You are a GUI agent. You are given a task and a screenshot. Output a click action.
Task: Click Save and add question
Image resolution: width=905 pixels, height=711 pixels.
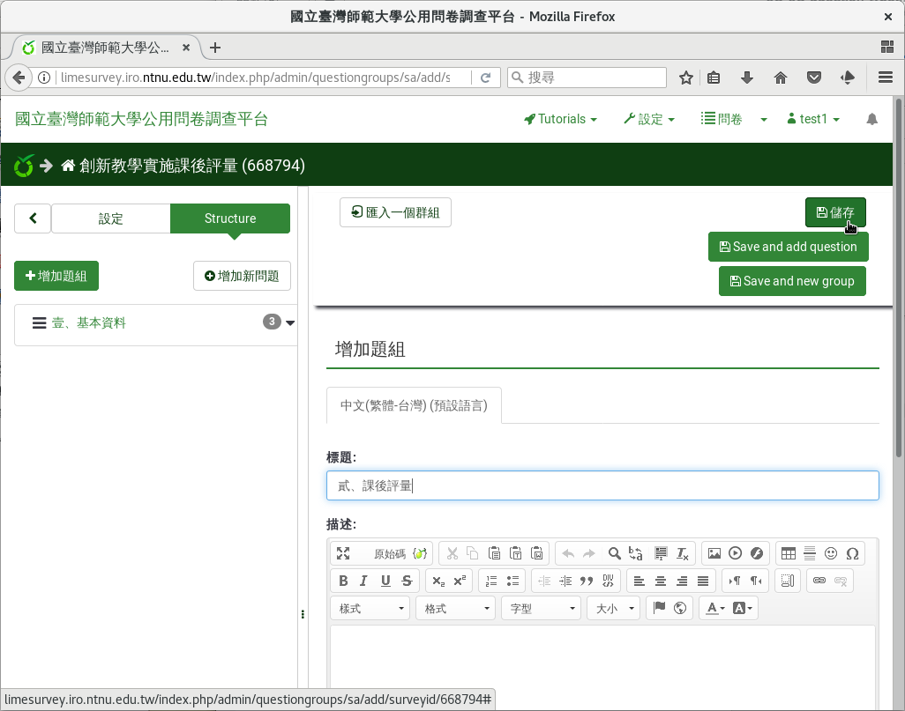click(x=788, y=247)
